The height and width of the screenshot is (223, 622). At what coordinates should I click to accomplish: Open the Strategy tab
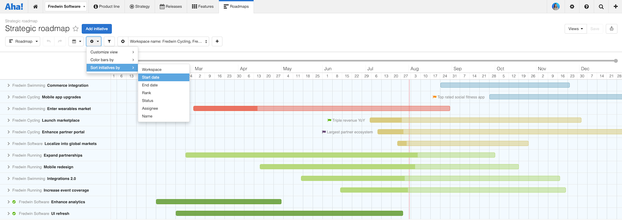(140, 7)
